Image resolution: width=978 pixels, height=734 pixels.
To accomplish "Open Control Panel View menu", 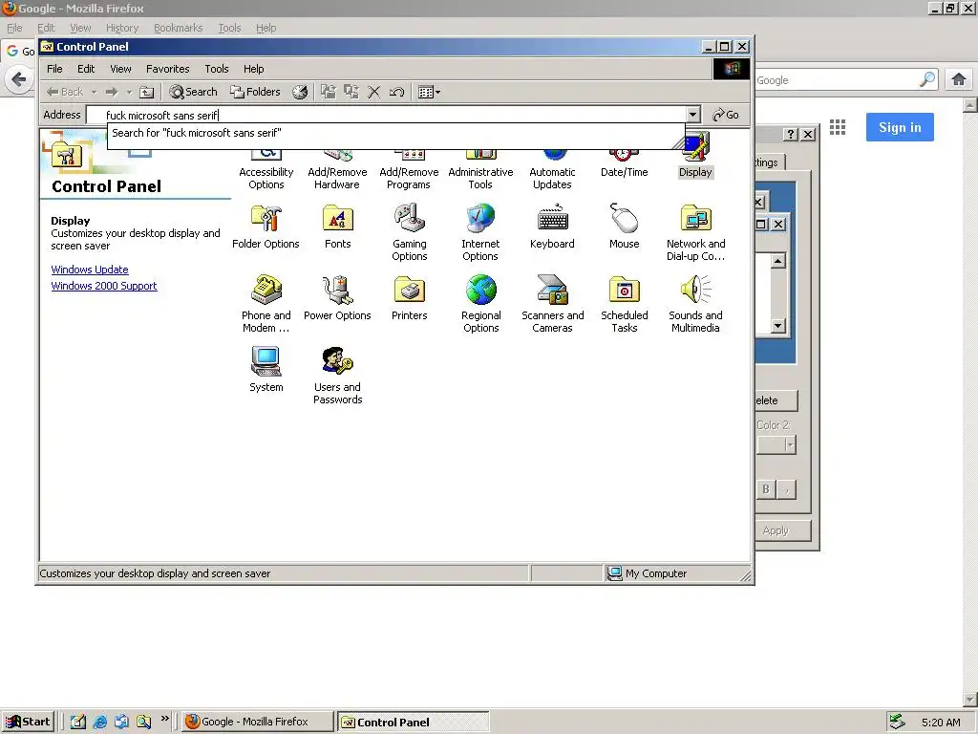I will click(x=121, y=69).
